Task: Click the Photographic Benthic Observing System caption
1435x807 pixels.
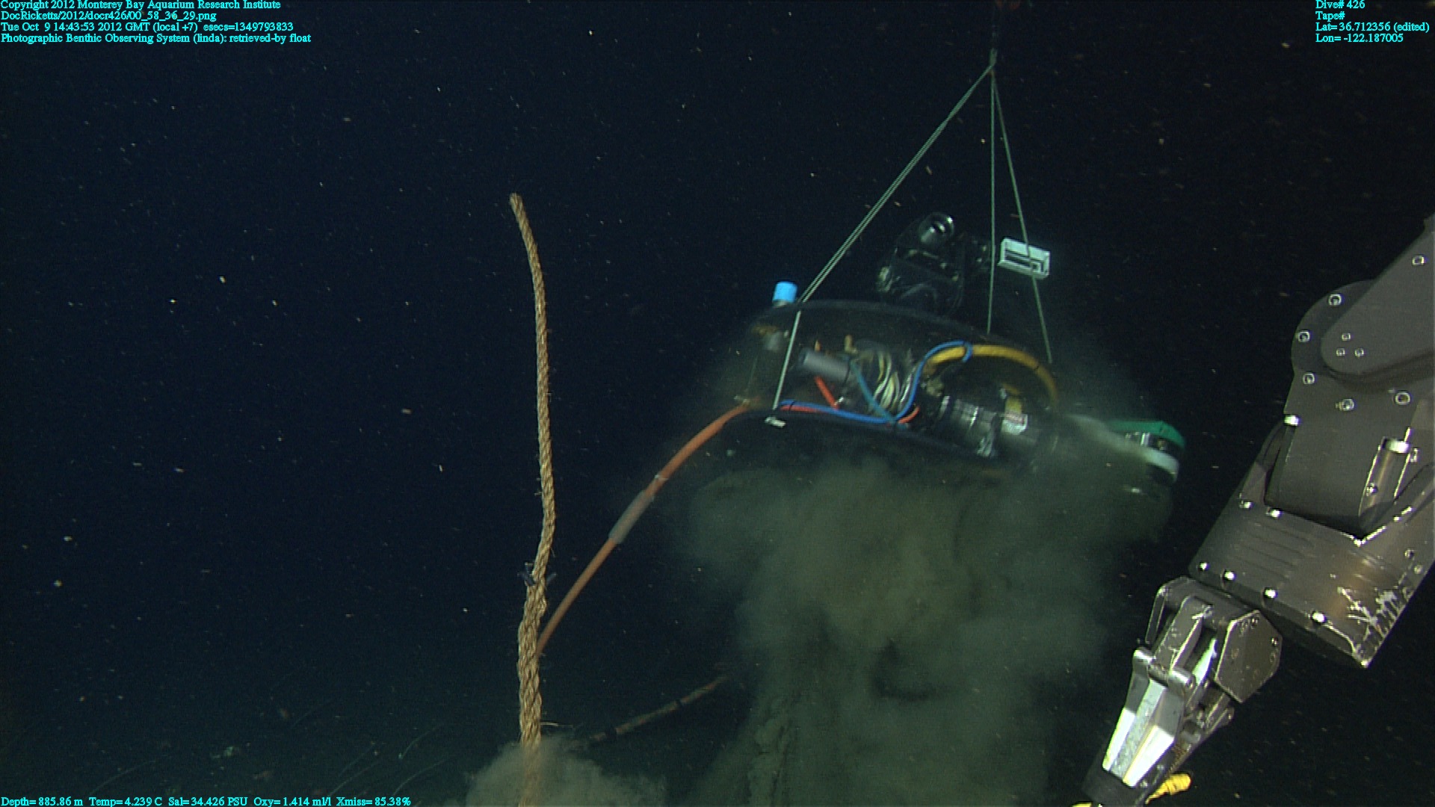Action: pos(155,38)
